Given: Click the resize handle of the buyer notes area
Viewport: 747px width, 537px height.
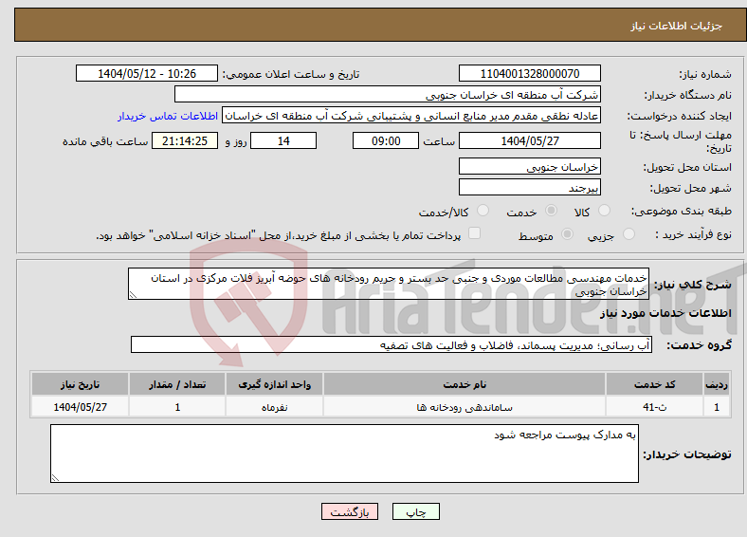Looking at the screenshot, I should click(55, 478).
